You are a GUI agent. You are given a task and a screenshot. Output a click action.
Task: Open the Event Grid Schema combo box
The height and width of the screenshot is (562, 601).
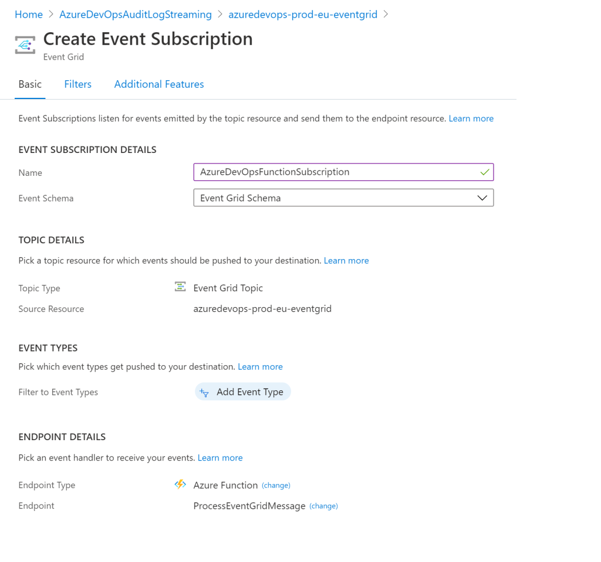click(x=343, y=198)
